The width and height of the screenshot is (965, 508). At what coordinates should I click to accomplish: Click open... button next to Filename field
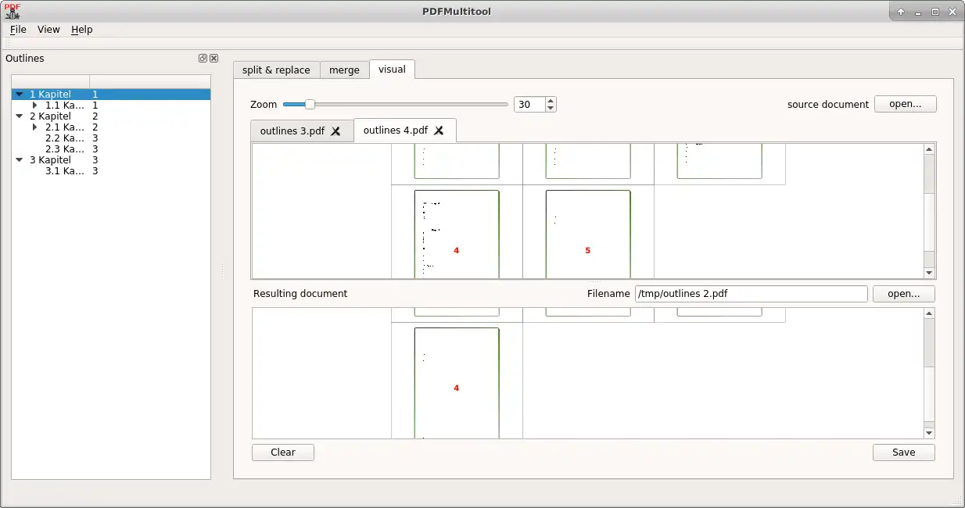pos(904,294)
